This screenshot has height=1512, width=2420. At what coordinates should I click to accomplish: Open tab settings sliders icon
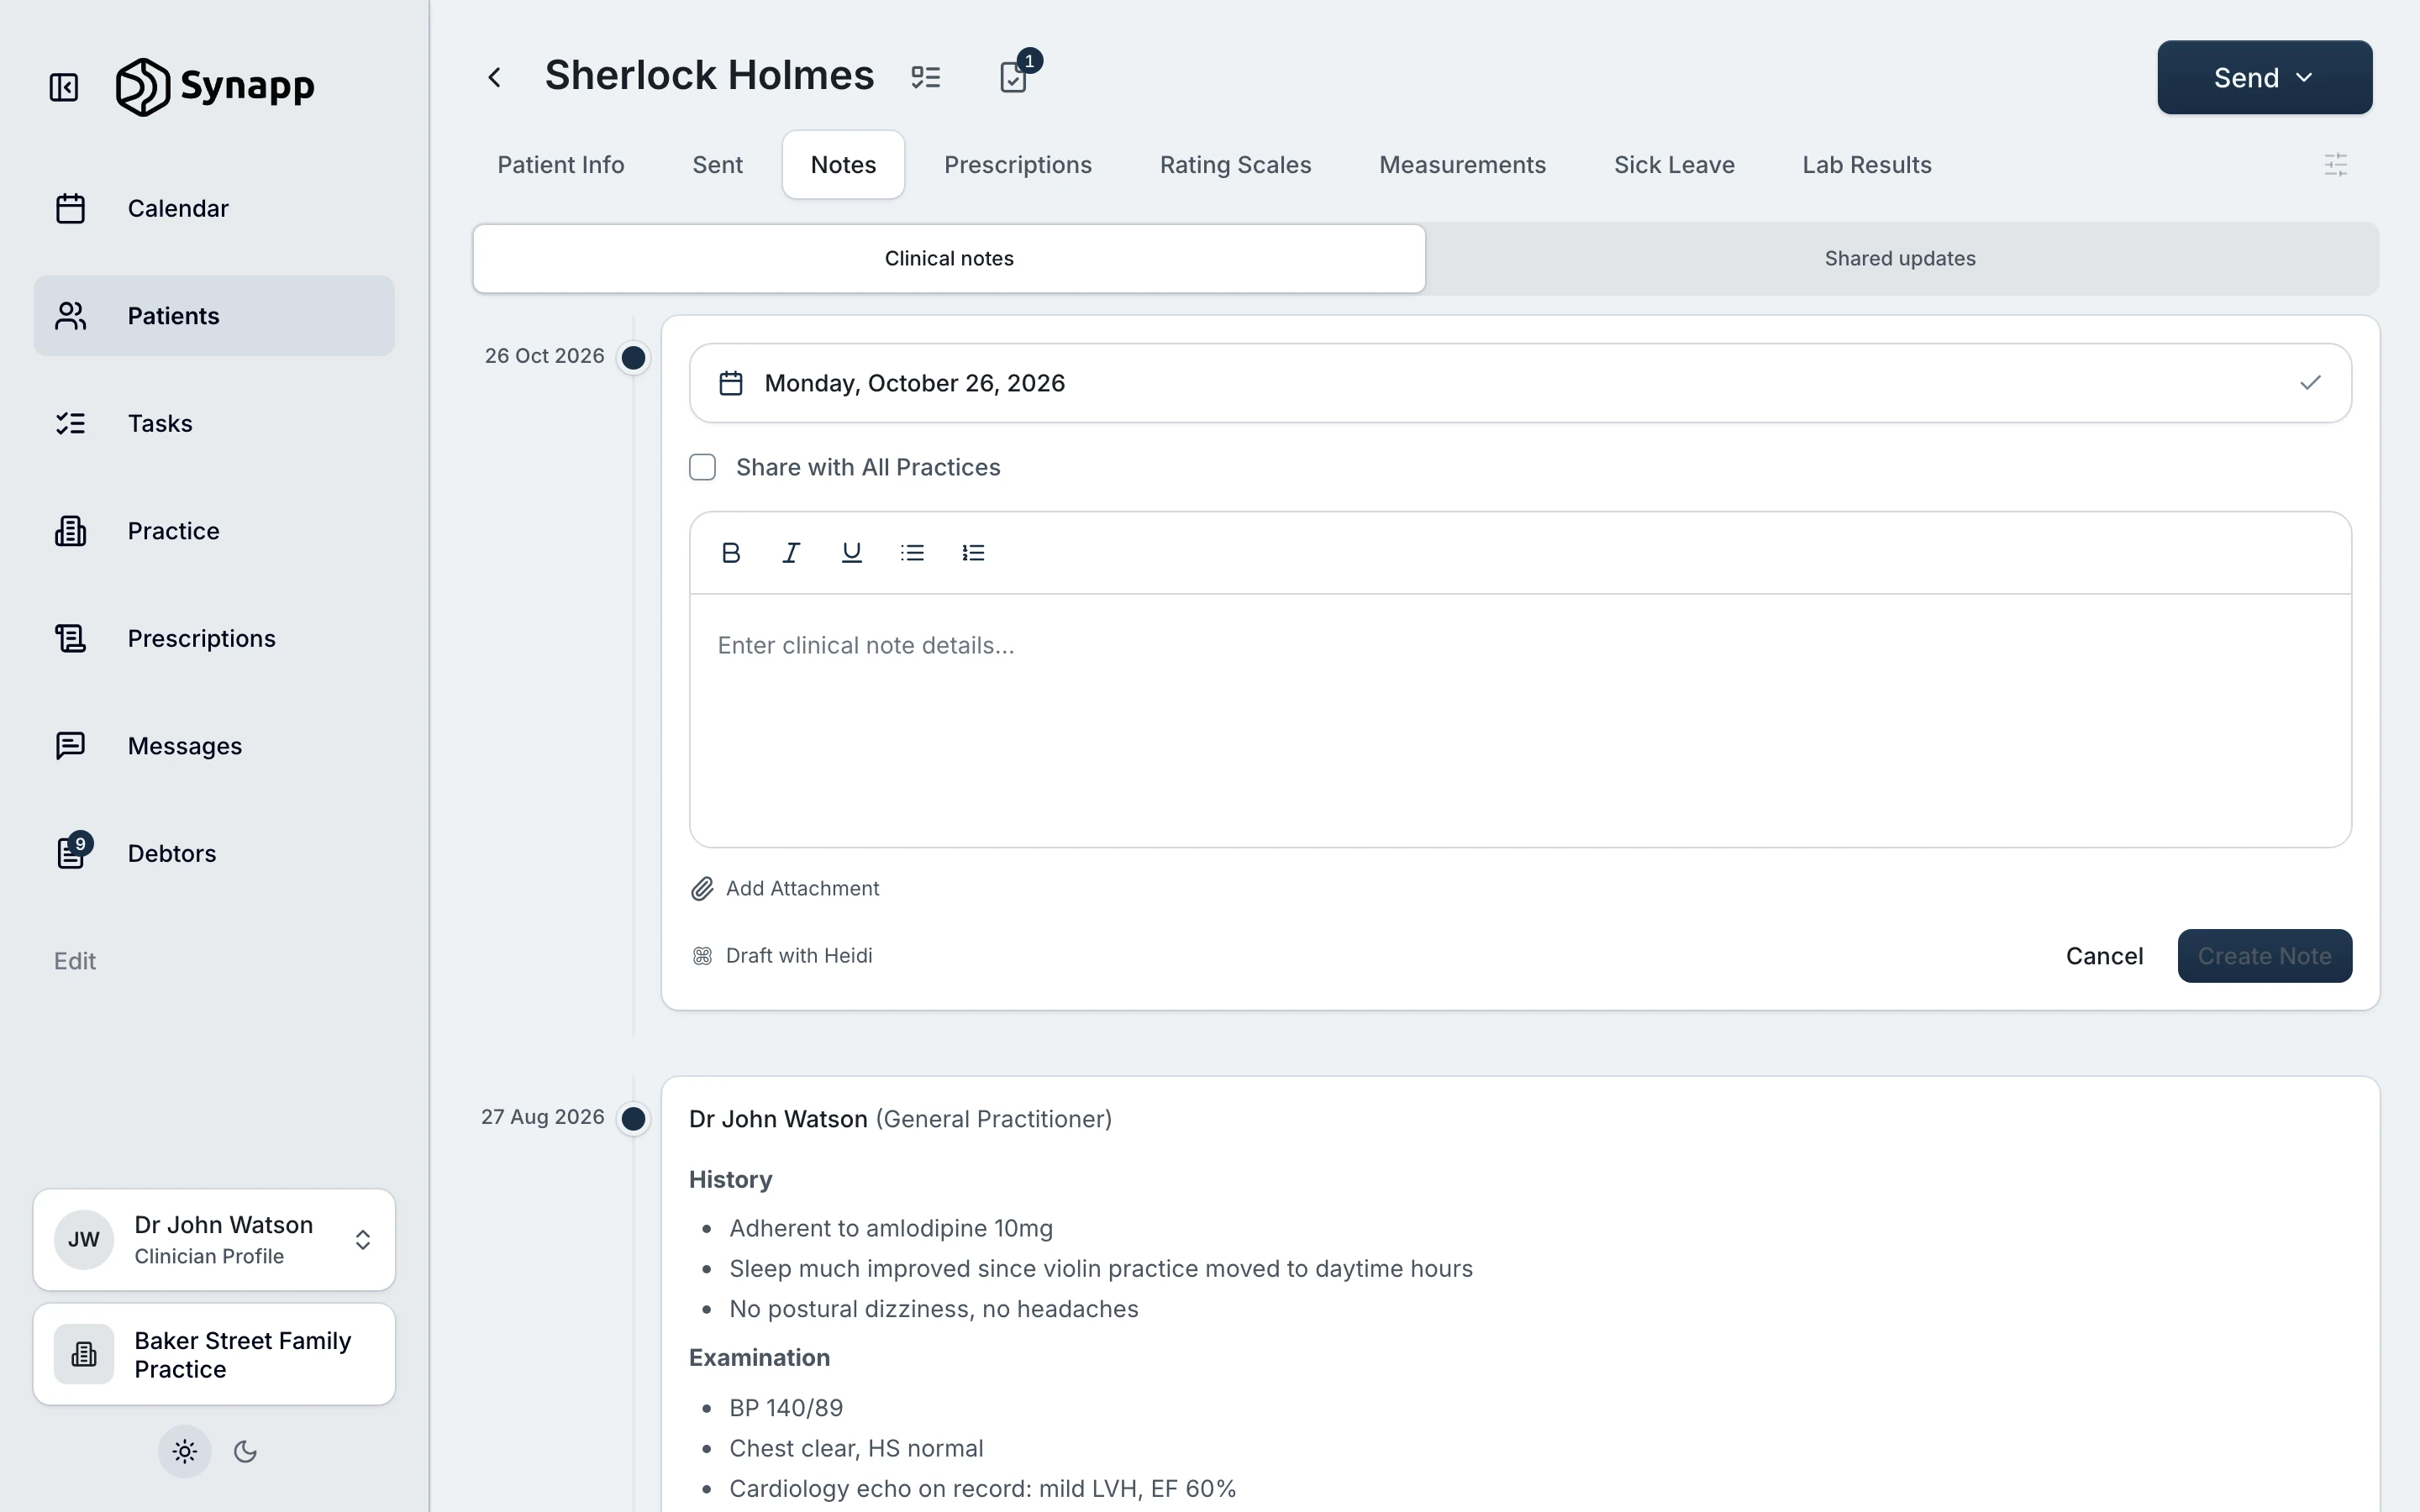click(x=2335, y=165)
